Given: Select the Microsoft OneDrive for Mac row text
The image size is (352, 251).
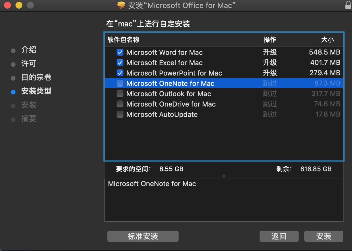Looking at the screenshot, I should [171, 104].
